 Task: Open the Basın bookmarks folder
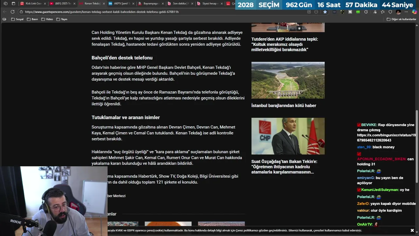tap(32, 19)
